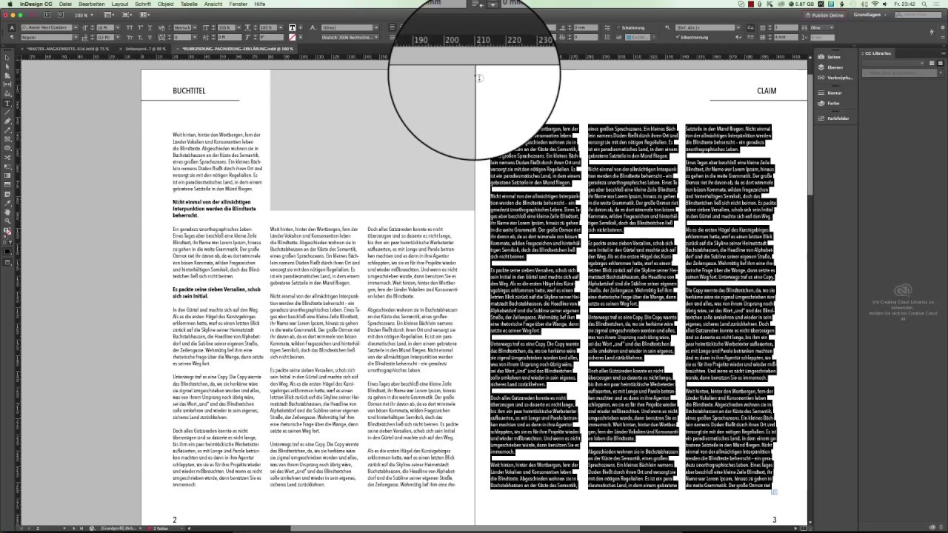Open the Objekt menu

165,4
